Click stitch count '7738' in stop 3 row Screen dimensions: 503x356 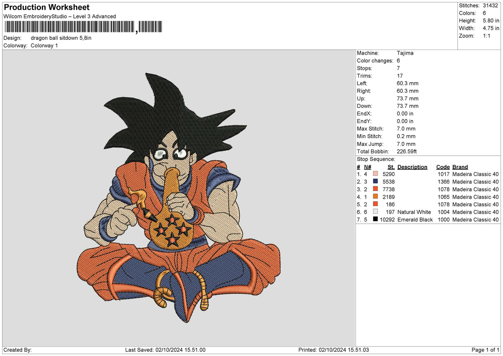pyautogui.click(x=389, y=189)
